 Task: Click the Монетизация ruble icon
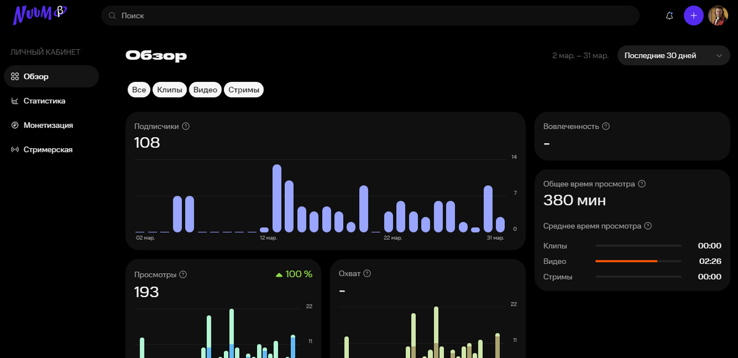pyautogui.click(x=15, y=125)
